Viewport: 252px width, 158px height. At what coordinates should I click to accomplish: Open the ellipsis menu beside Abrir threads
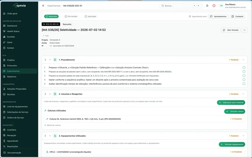244,30
